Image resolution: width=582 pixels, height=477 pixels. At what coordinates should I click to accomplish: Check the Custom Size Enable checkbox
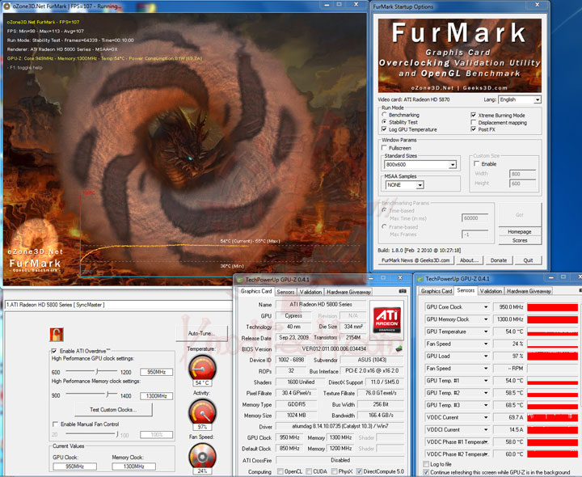tap(477, 163)
